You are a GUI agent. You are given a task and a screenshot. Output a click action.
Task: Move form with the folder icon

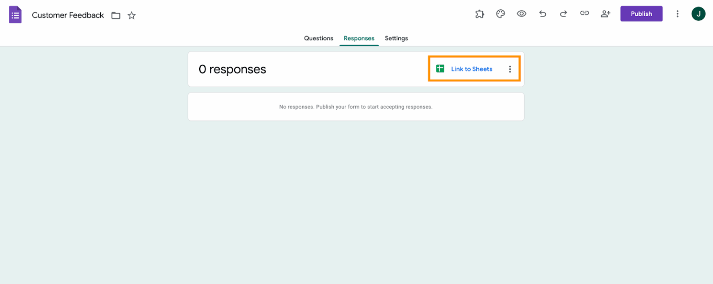point(116,15)
